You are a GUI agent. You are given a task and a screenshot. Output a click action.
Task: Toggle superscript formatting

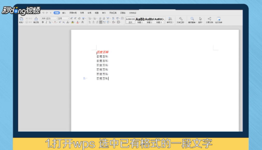(x=60, y=22)
